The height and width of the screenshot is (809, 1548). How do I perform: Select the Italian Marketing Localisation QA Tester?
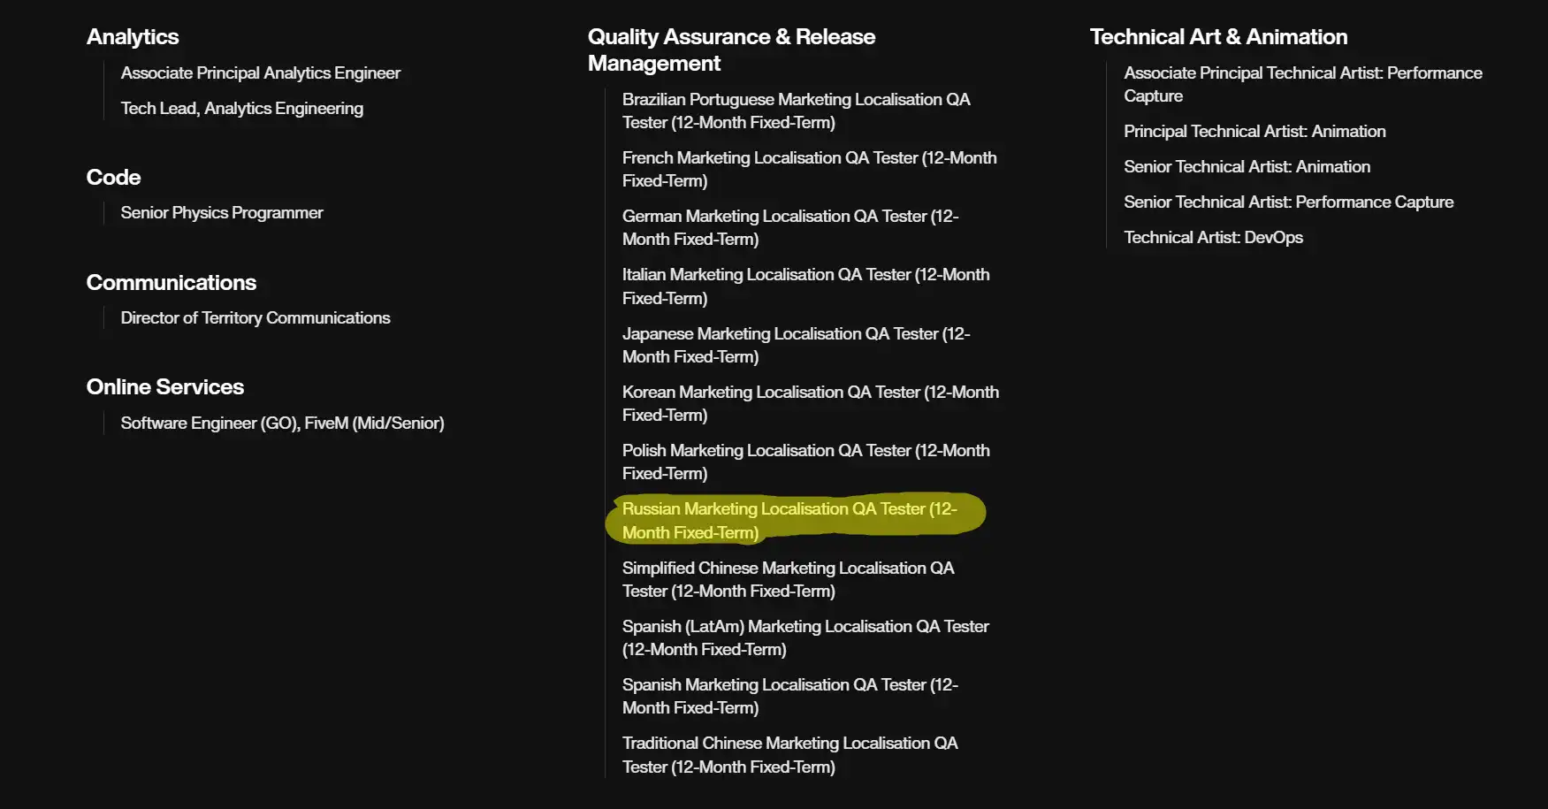tap(805, 286)
